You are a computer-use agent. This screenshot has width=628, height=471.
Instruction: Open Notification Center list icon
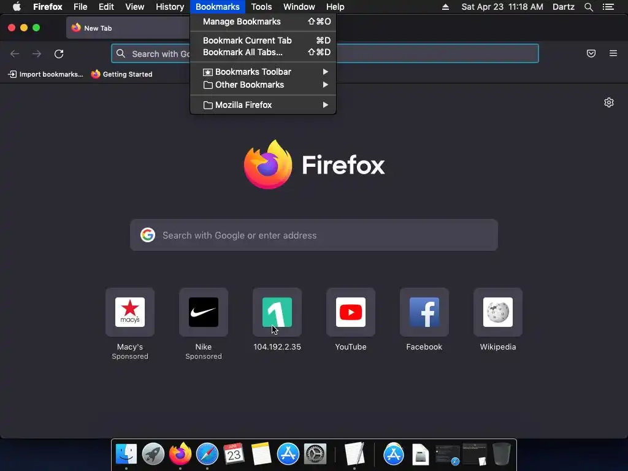(x=608, y=7)
